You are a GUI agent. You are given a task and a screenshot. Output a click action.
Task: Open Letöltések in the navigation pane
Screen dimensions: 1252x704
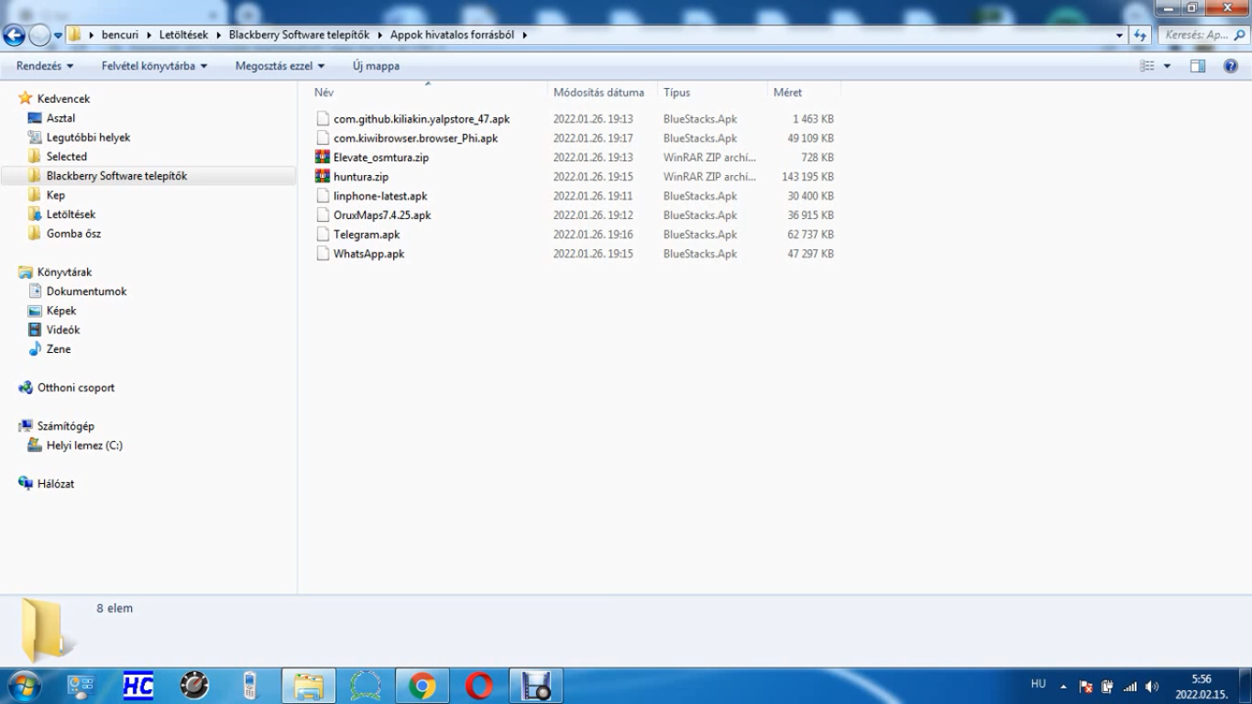71,214
